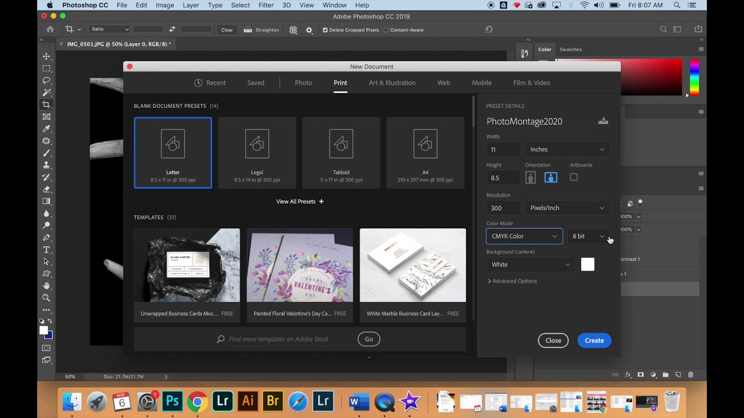Screen dimensions: 744x418
Task: Select the Legal preset thumbnail
Action: pyautogui.click(x=257, y=153)
